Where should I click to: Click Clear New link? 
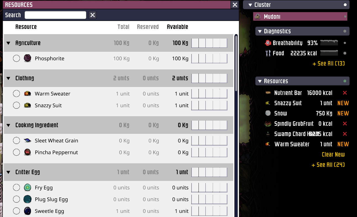pyautogui.click(x=333, y=154)
